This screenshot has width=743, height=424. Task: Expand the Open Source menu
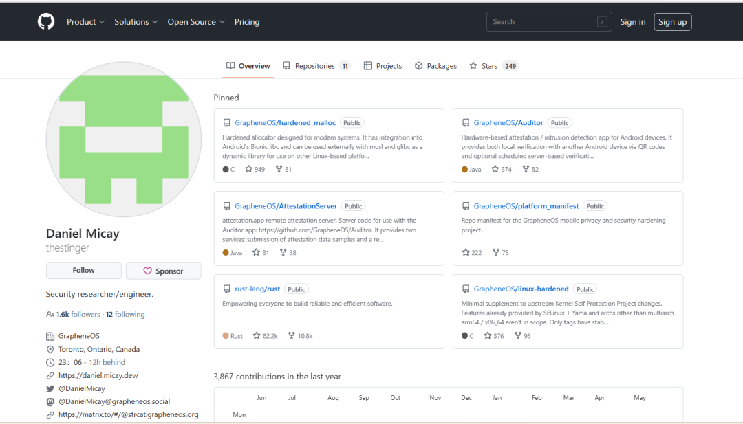pyautogui.click(x=196, y=22)
